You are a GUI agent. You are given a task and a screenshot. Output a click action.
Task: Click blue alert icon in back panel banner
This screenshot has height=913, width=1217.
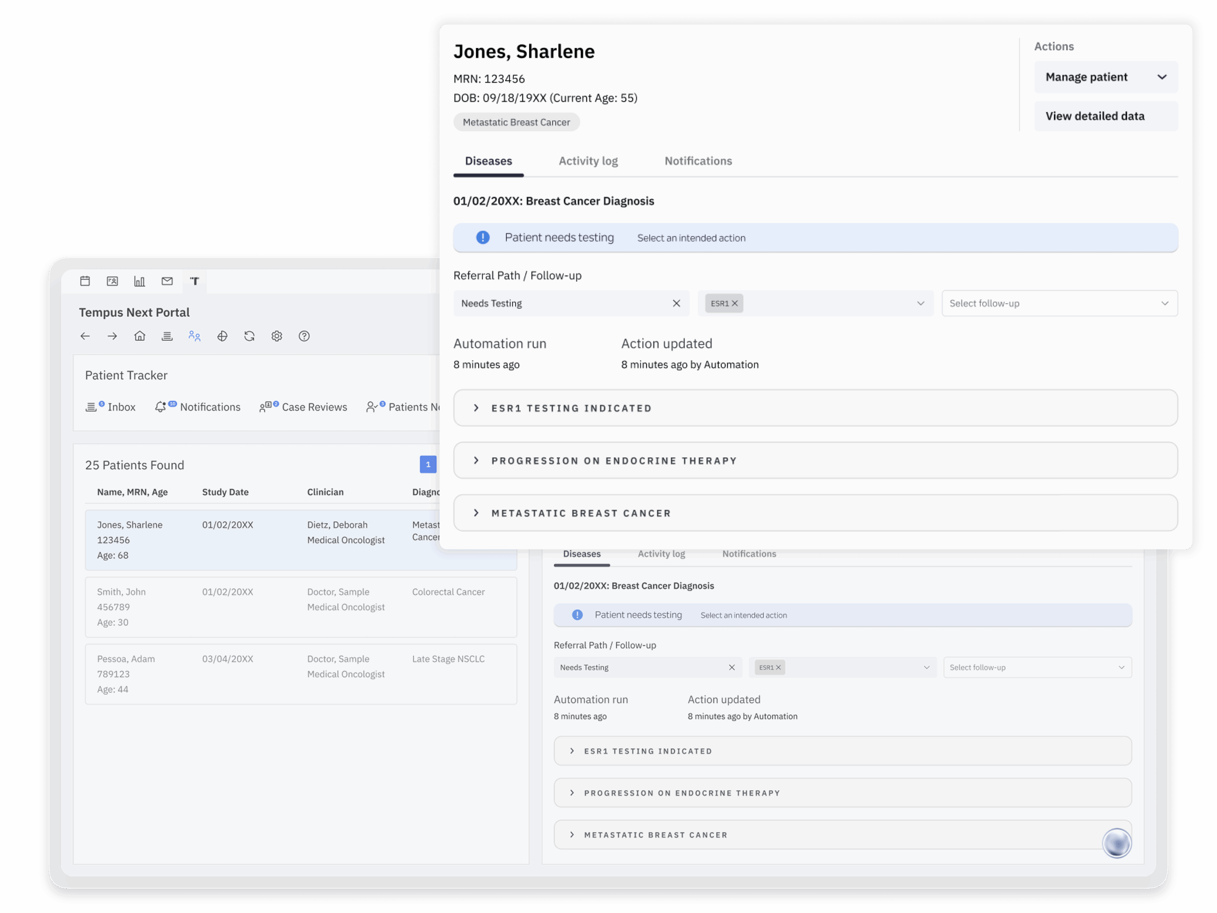pos(577,615)
